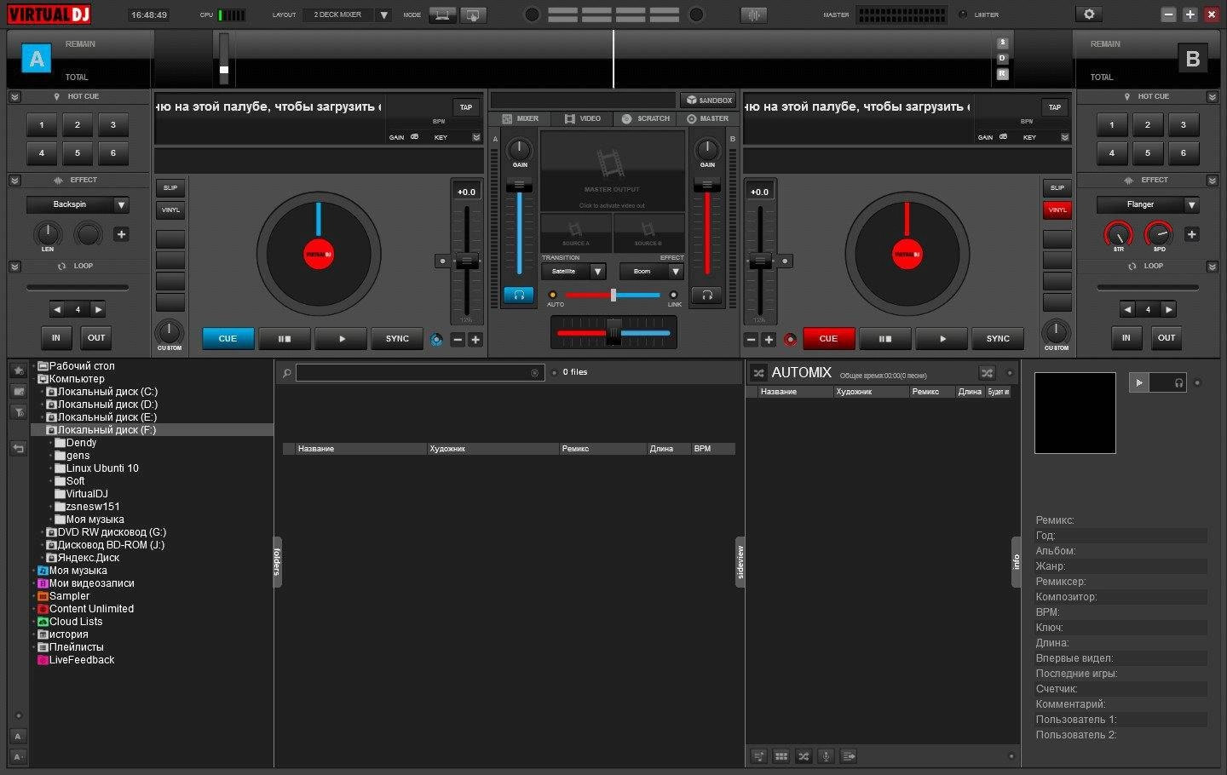
Task: Open the Satellite transition dropdown
Action: coord(598,272)
